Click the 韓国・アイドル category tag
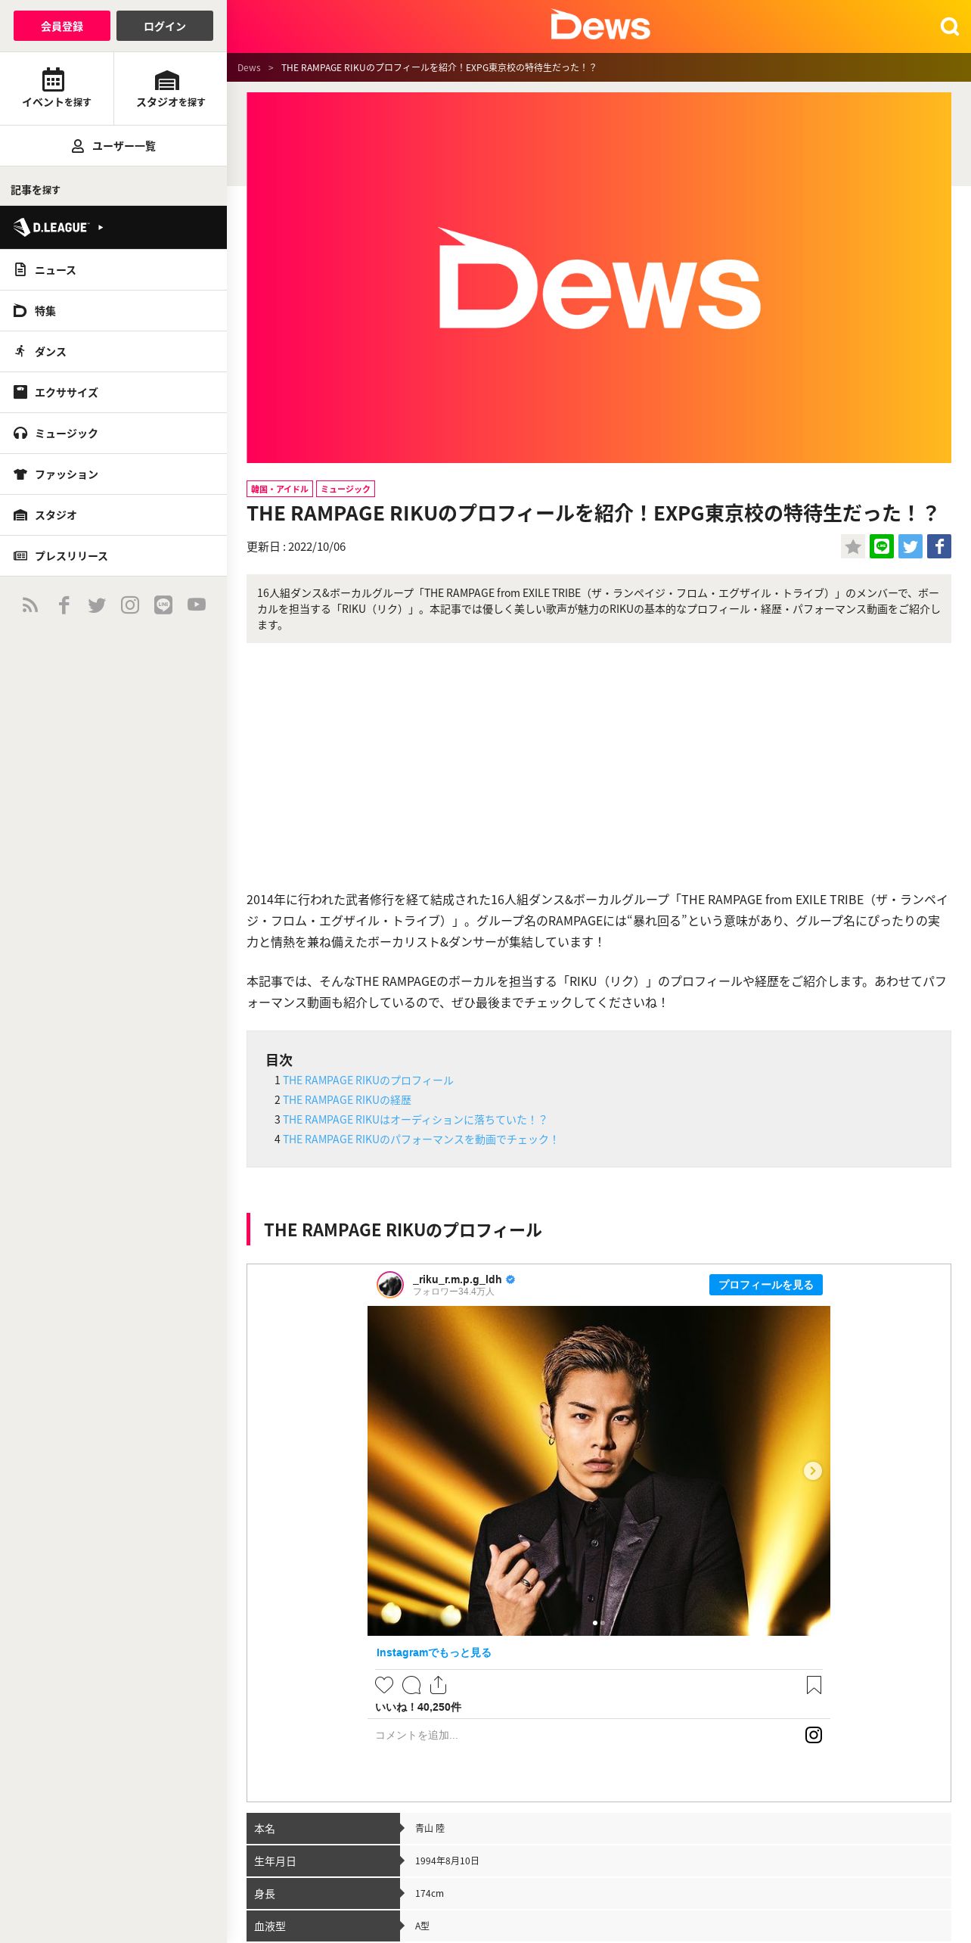Viewport: 971px width, 1943px height. [x=280, y=489]
